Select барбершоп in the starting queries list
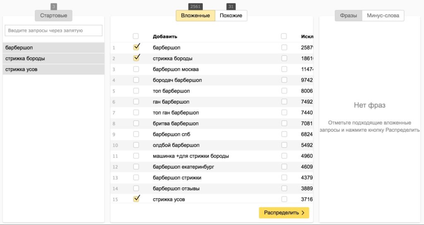This screenshot has height=225, width=424. point(53,48)
